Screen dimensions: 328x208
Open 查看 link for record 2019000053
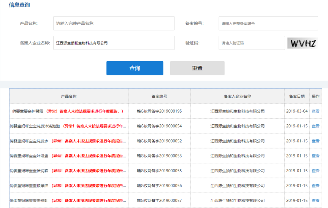[x=315, y=156]
